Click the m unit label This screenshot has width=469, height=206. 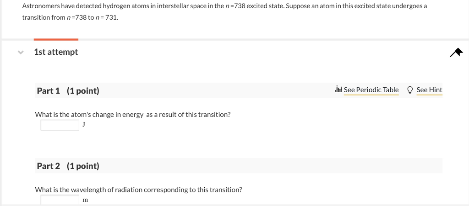(x=85, y=200)
